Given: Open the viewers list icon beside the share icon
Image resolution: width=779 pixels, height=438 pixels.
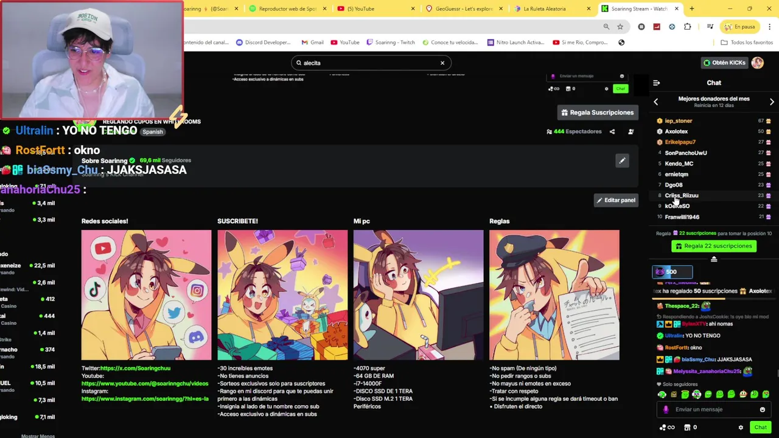Looking at the screenshot, I should pyautogui.click(x=631, y=131).
